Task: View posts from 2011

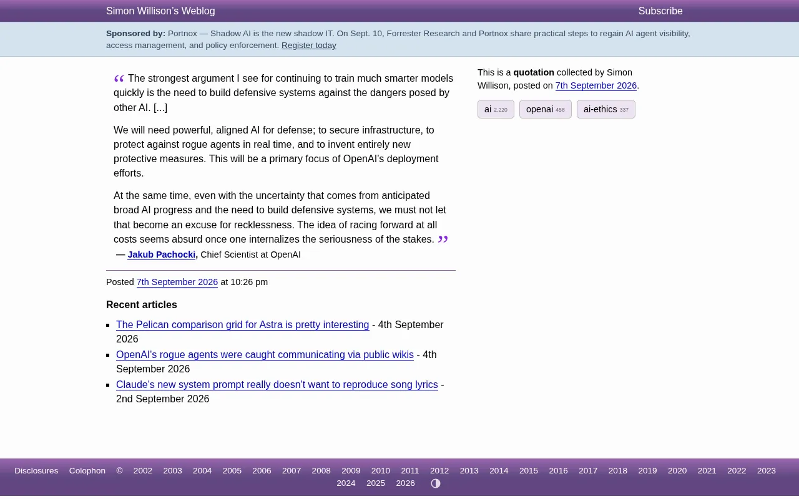Action: click(410, 471)
